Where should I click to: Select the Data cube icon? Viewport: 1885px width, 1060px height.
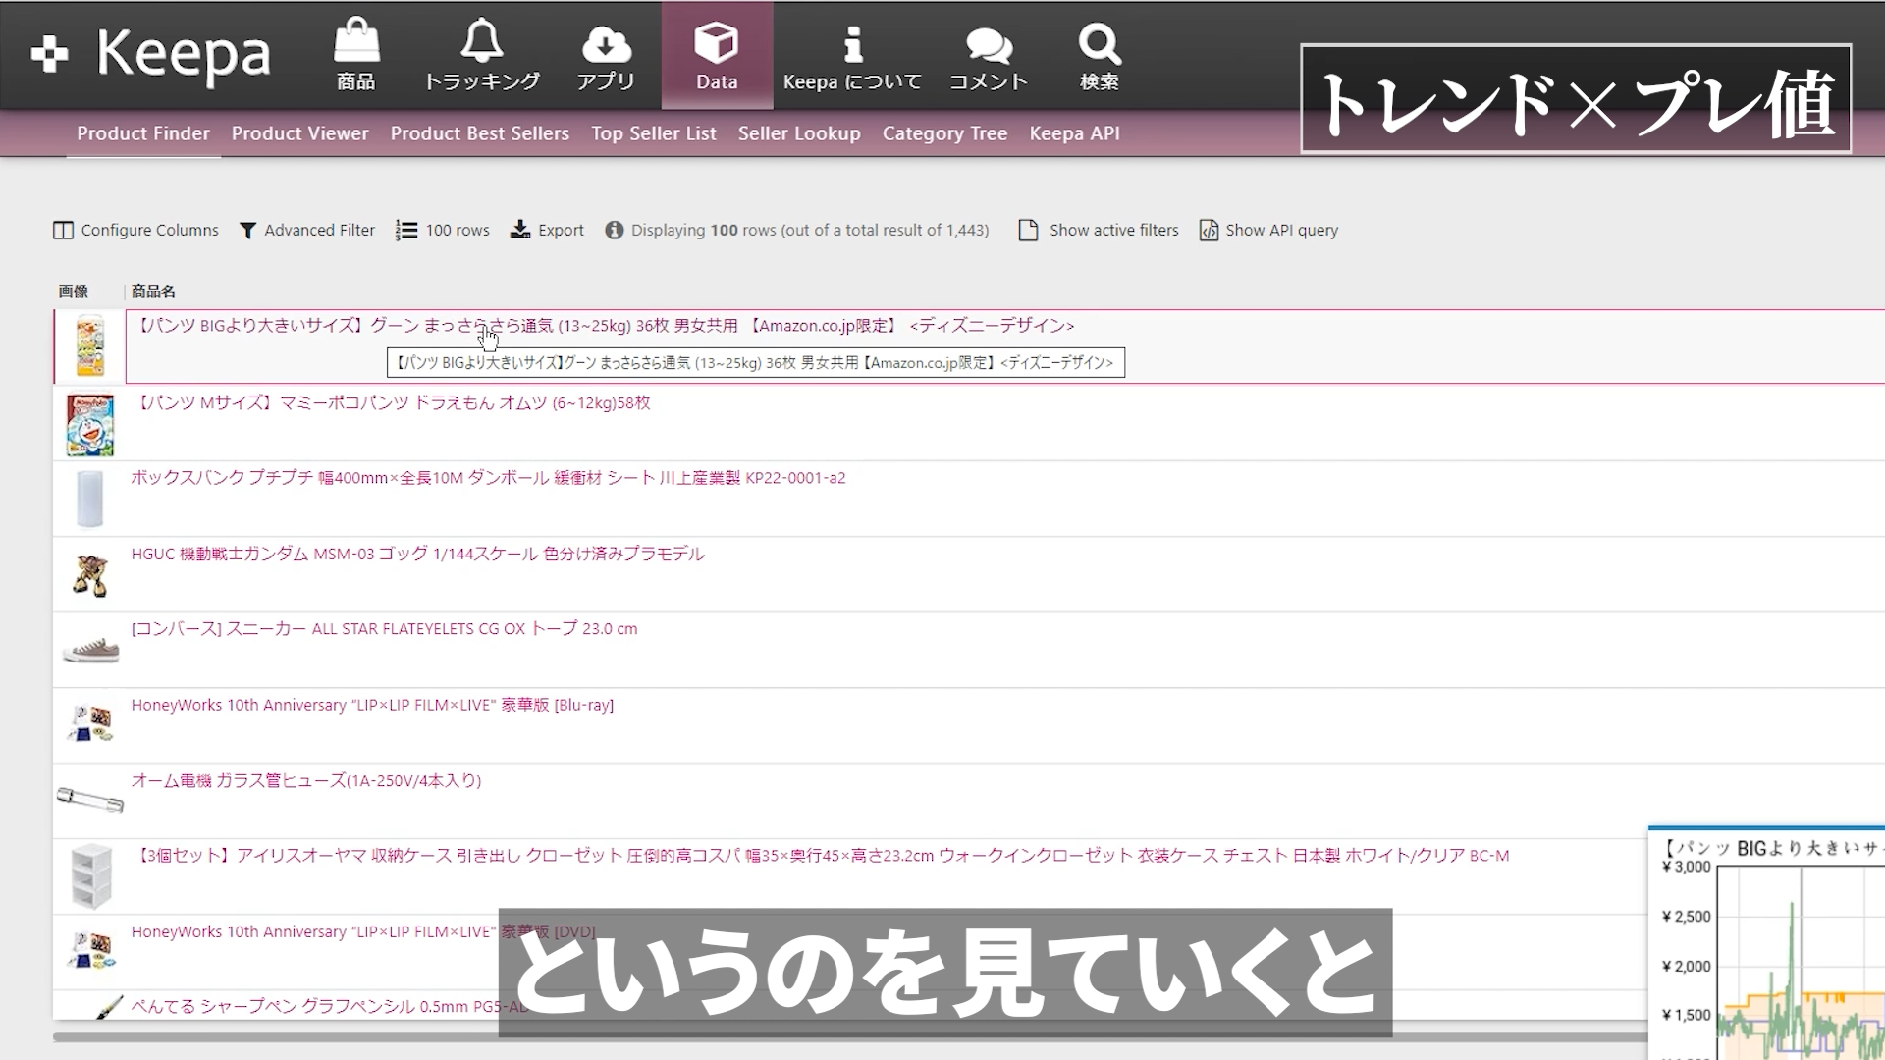pyautogui.click(x=717, y=44)
